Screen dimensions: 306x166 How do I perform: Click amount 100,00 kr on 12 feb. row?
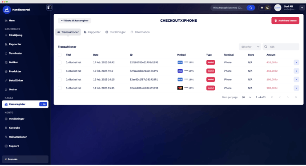click(272, 80)
